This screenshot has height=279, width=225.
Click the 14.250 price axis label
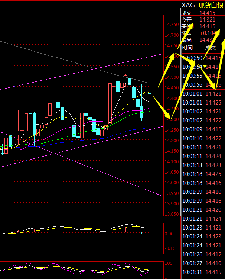(x=172, y=130)
